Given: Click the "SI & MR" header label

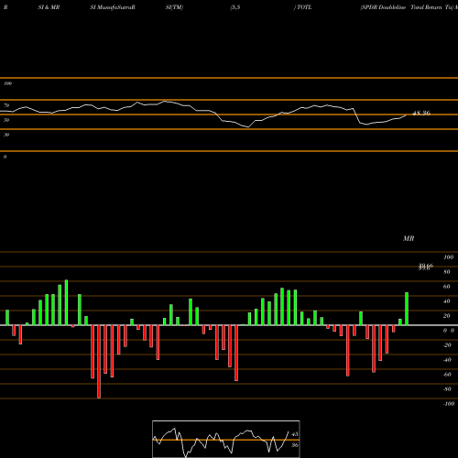Looking at the screenshot, I should (49, 7).
